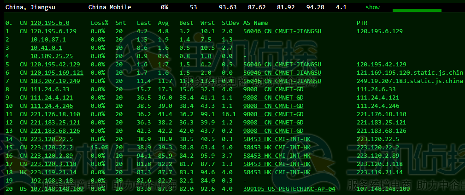Viewport: 465px width, 195px height.
Task: Open hop 10 IP link 111.24.4.246
Action: click(52, 106)
